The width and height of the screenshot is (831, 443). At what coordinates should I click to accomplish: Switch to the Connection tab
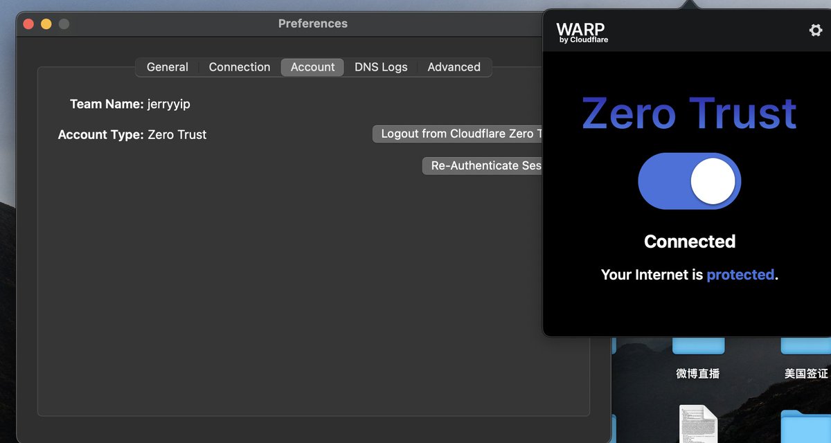pos(240,67)
